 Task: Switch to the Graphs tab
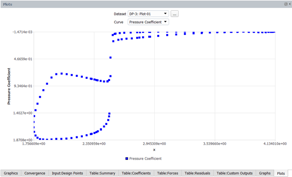click(265, 173)
